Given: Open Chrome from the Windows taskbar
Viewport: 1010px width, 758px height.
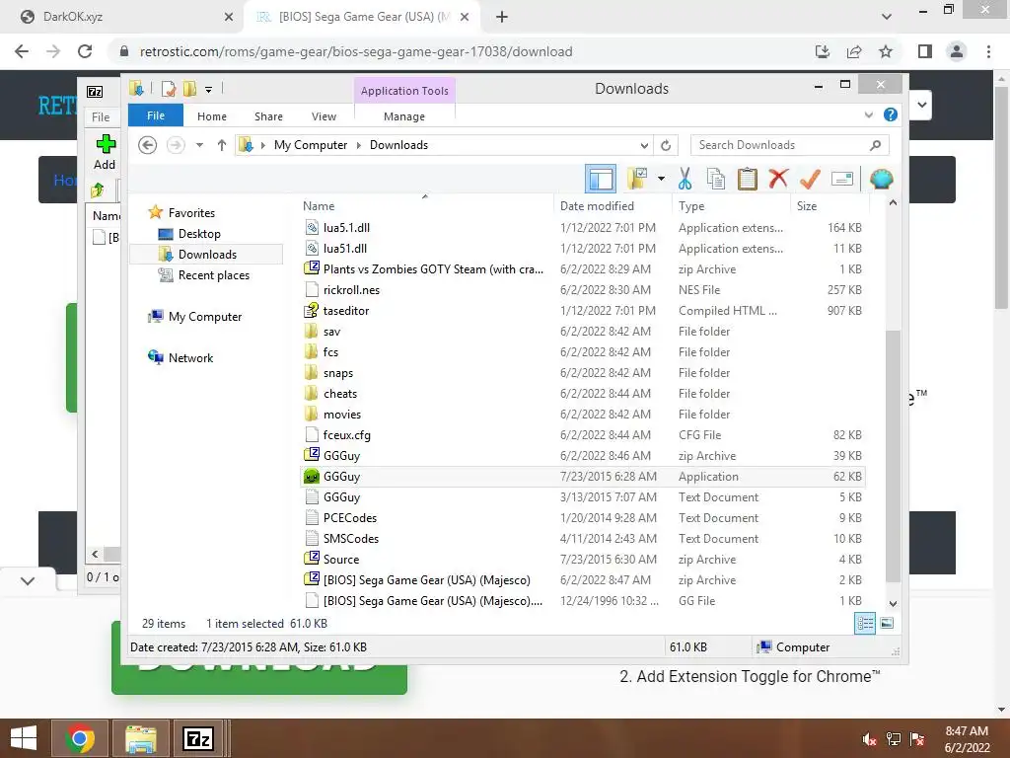Looking at the screenshot, I should 79,738.
